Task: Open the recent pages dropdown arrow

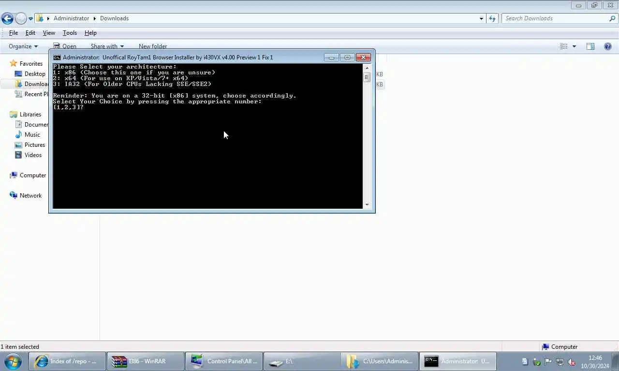Action: click(31, 19)
